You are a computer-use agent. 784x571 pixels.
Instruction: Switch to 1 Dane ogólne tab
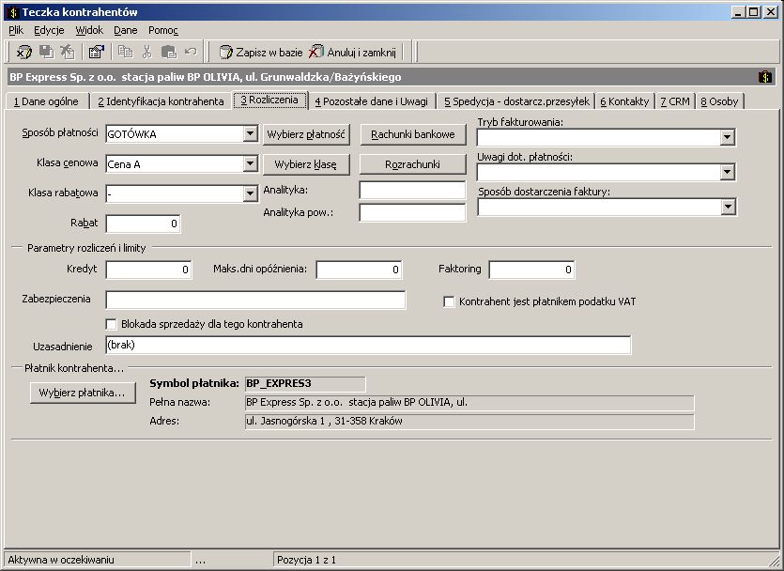pyautogui.click(x=47, y=101)
